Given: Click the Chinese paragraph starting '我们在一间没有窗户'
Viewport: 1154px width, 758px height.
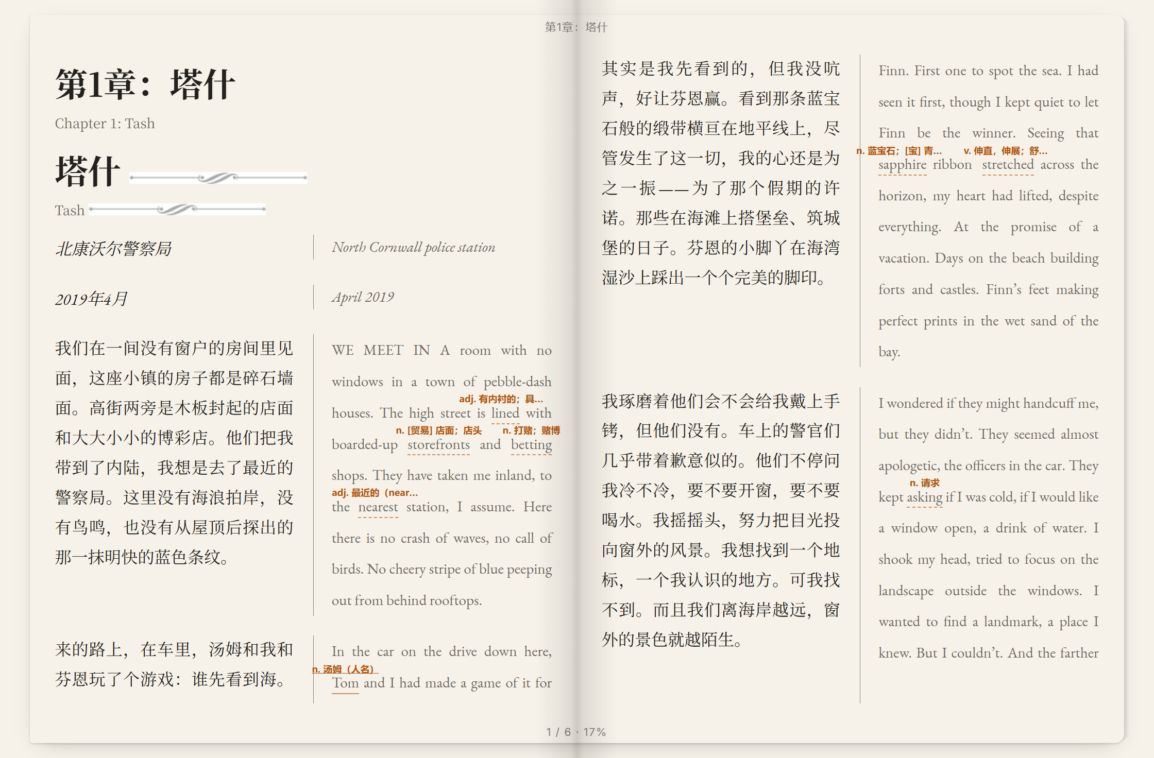Looking at the screenshot, I should 174,453.
